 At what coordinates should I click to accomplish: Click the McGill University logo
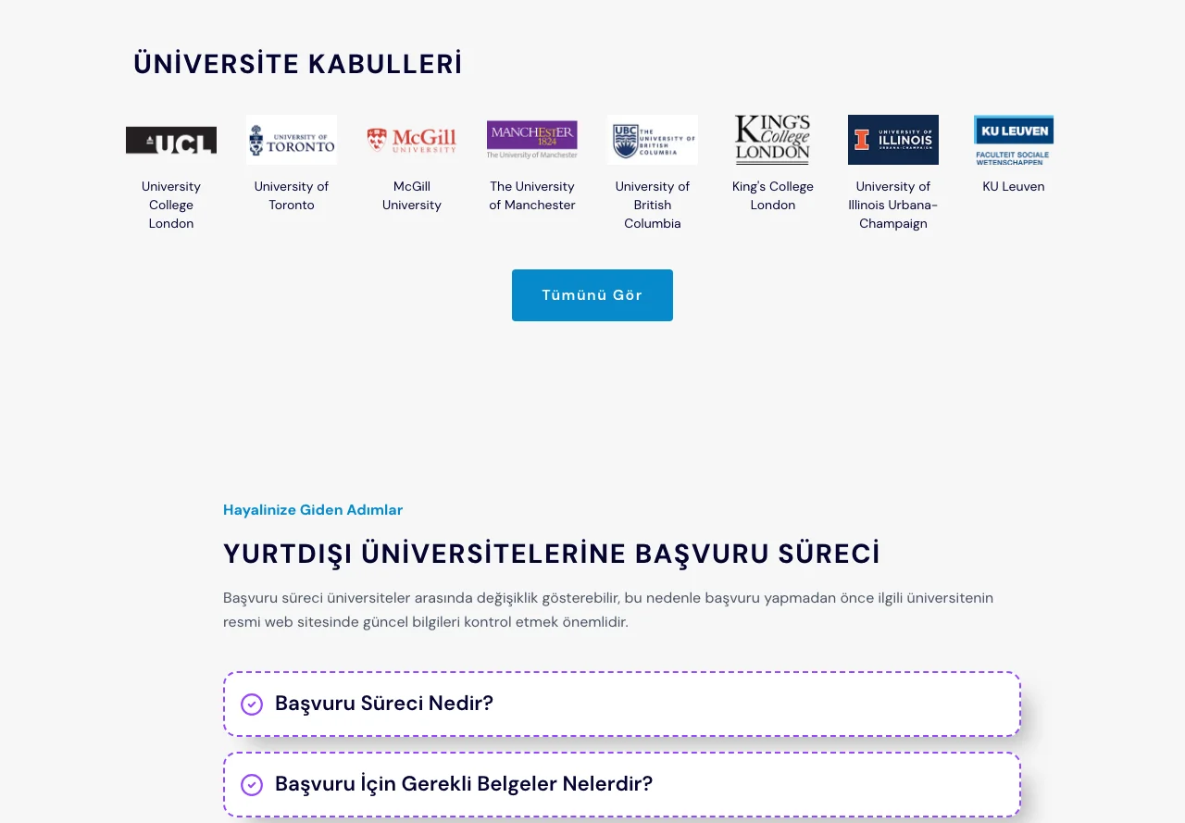tap(412, 140)
